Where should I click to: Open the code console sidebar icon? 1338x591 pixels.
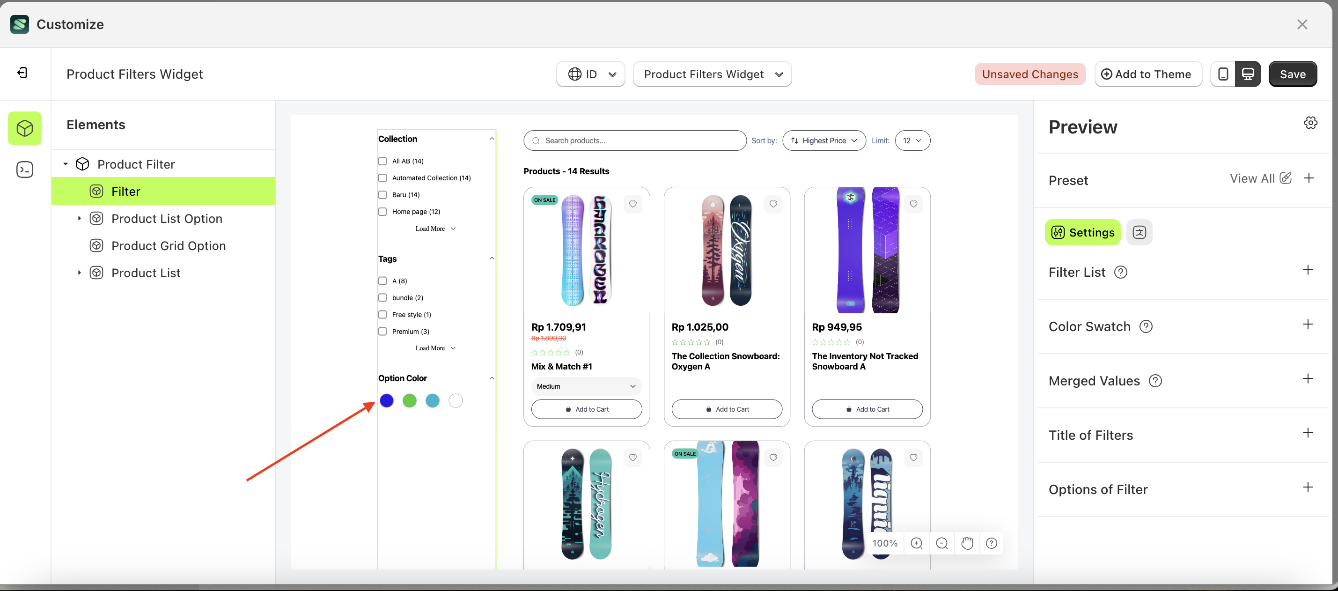click(x=24, y=170)
